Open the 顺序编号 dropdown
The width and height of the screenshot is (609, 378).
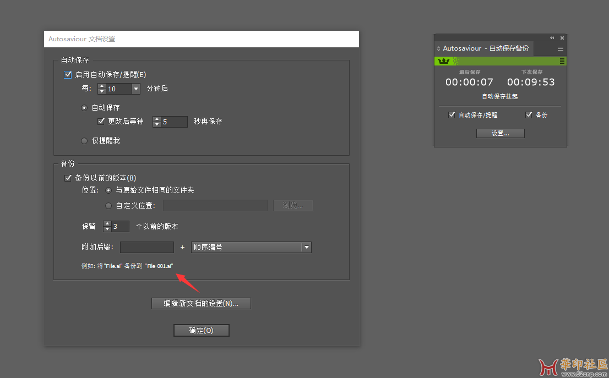251,247
